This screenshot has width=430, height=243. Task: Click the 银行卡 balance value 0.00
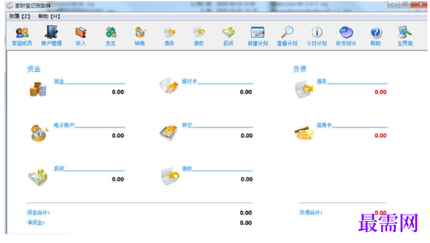click(x=246, y=92)
